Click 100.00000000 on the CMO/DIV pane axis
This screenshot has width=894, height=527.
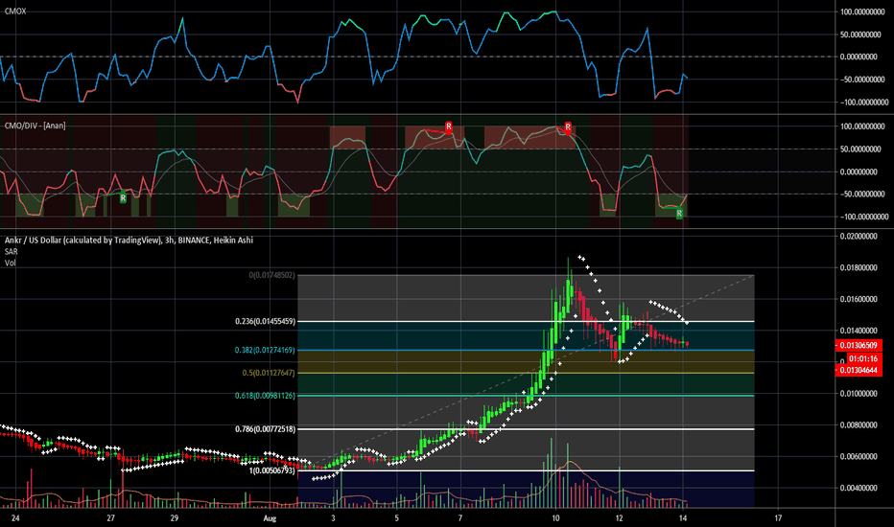(862, 126)
